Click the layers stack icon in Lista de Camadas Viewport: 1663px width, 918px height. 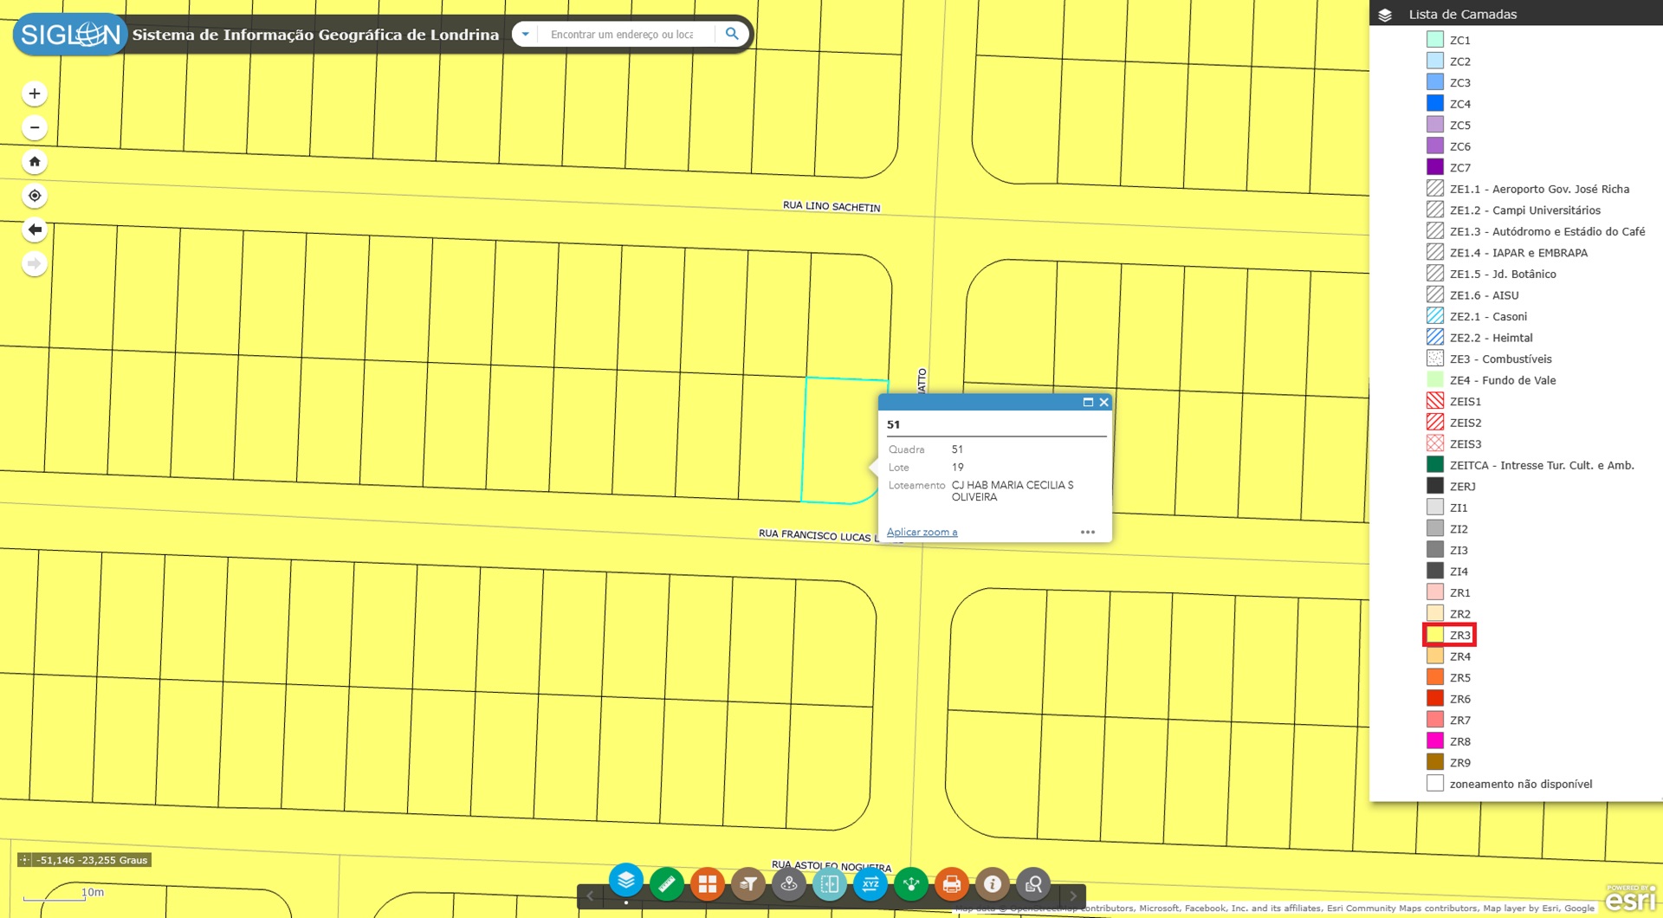pyautogui.click(x=1385, y=15)
